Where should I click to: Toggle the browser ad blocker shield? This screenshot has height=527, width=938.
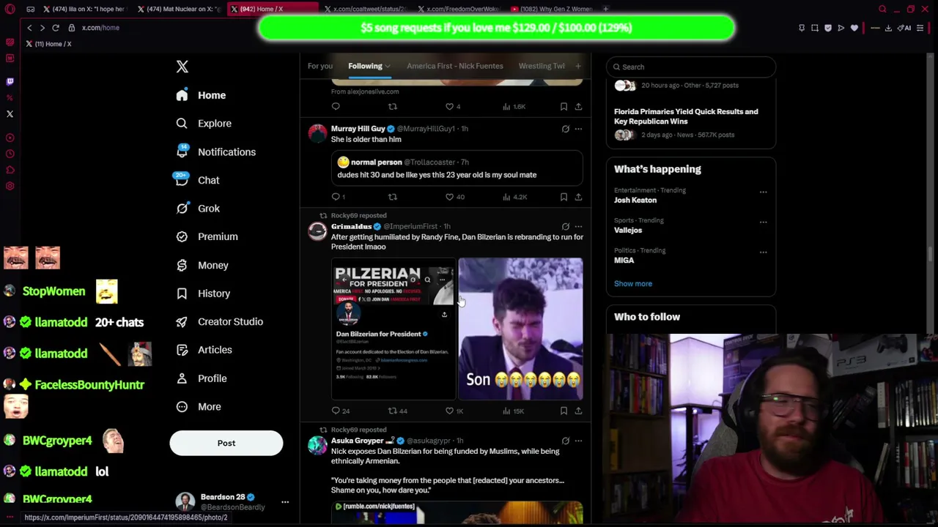[828, 28]
